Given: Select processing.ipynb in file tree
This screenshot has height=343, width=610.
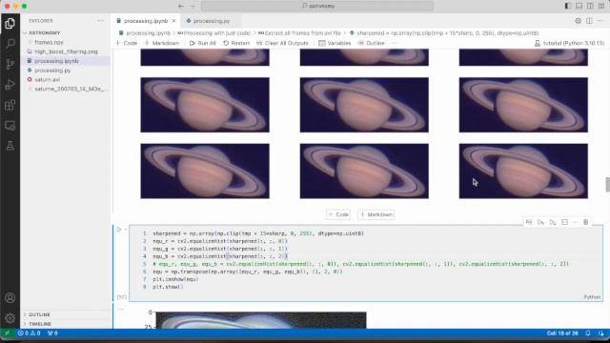Looking at the screenshot, I should [66, 61].
